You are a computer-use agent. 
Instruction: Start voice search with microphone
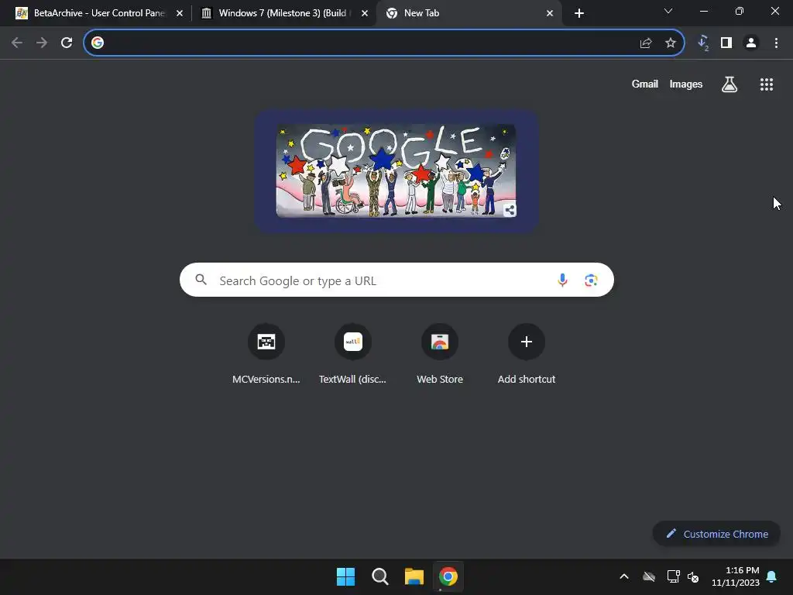coord(562,280)
